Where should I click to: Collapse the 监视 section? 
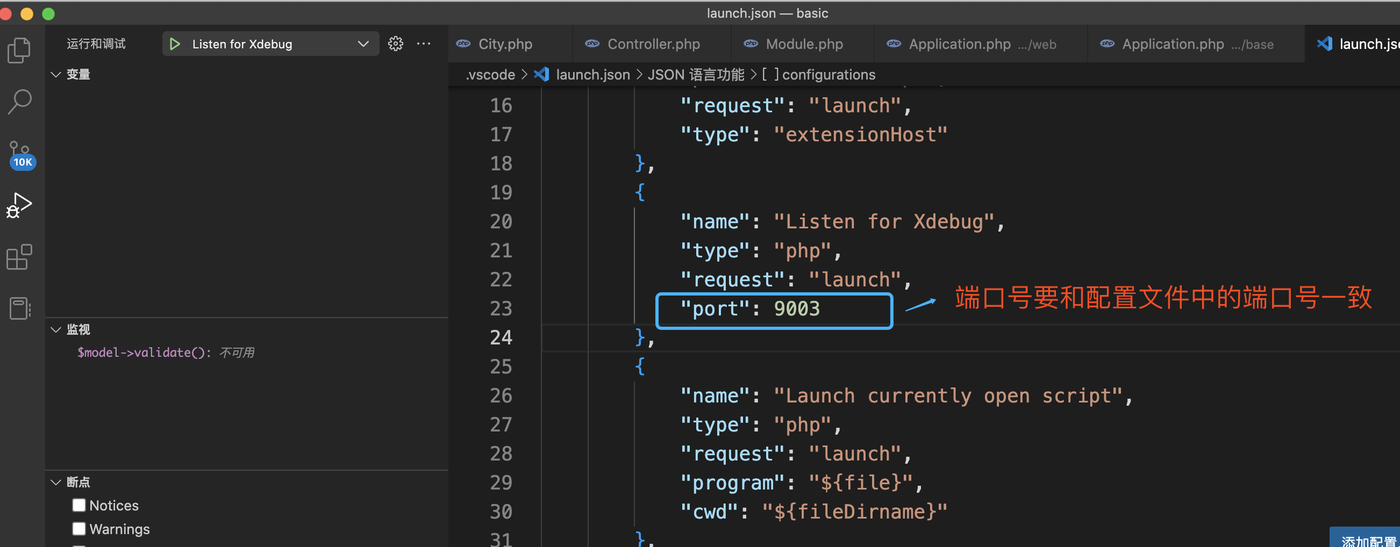click(55, 329)
